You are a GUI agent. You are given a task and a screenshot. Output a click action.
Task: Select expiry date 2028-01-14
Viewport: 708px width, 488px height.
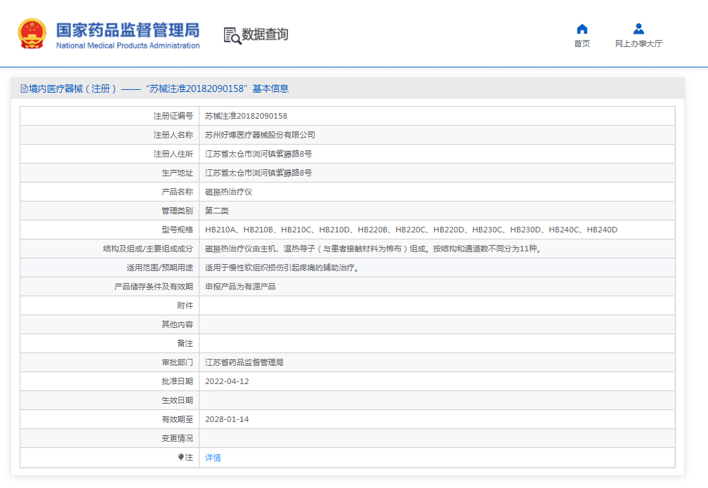pyautogui.click(x=227, y=419)
